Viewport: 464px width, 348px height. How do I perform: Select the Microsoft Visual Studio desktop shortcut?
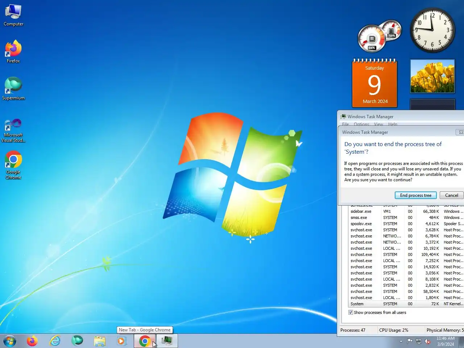[x=13, y=130]
